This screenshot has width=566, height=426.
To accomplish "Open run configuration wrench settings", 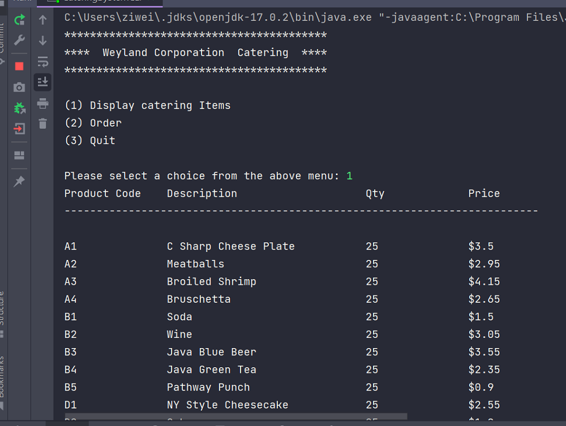I will click(x=19, y=40).
